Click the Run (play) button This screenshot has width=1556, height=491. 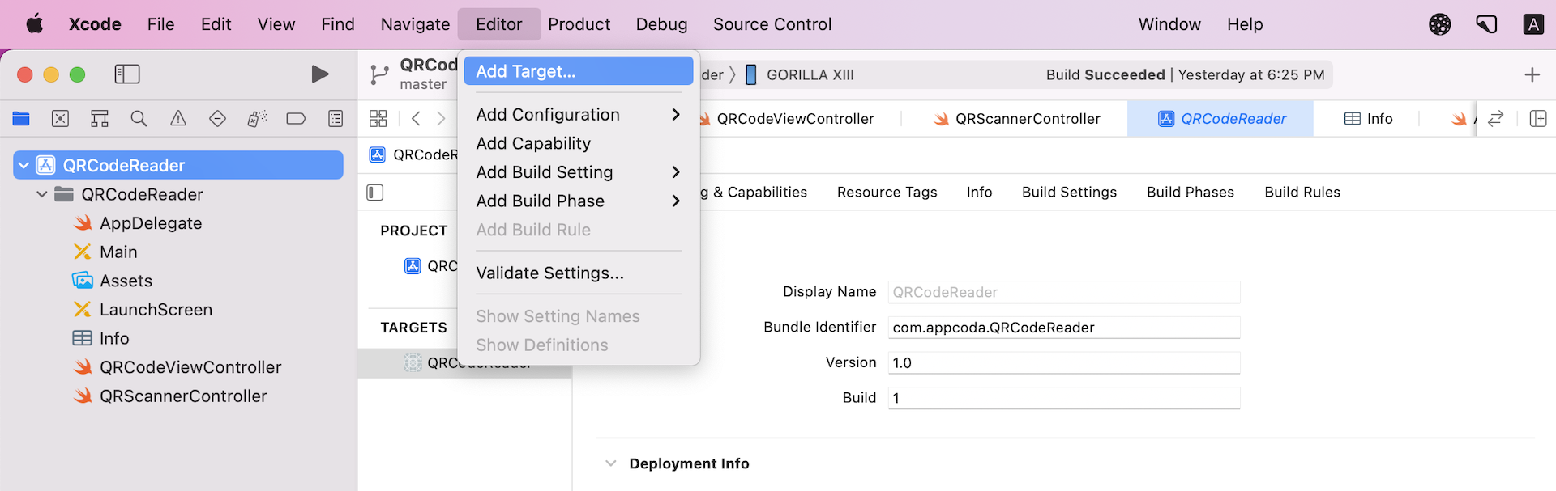pos(320,74)
